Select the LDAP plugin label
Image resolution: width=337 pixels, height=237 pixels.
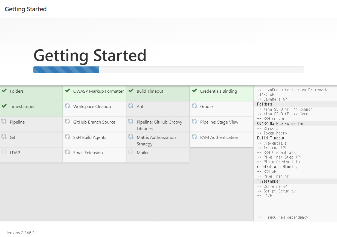click(15, 153)
